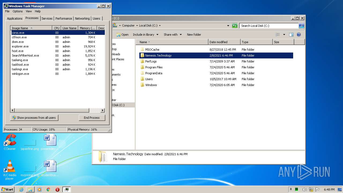This screenshot has width=343, height=193.
Task: Open Share with dropdown
Action: point(173,35)
